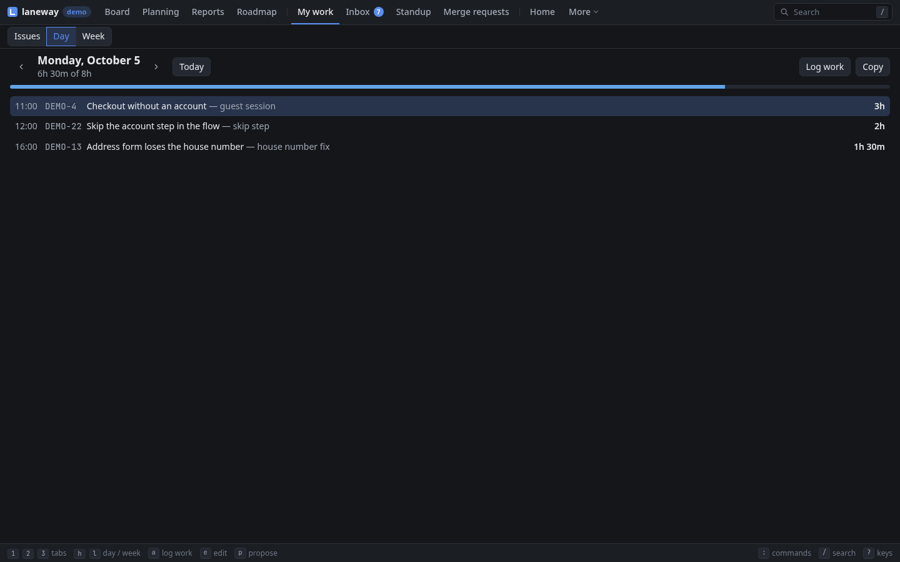Click the daily hours progress bar

(450, 87)
